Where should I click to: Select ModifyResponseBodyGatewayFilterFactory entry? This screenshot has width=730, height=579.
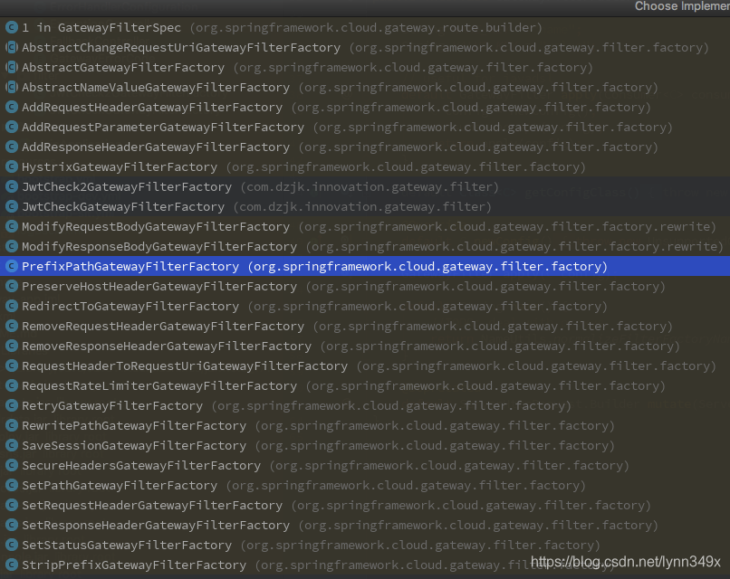365,246
